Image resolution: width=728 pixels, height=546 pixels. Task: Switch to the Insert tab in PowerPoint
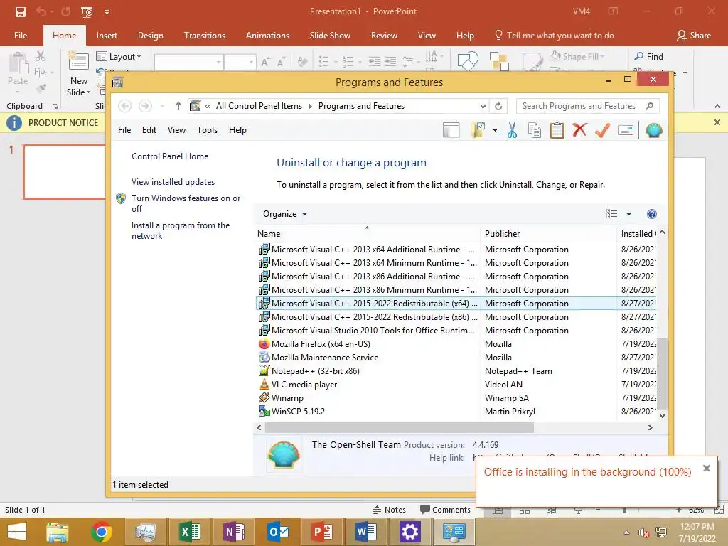(x=107, y=36)
